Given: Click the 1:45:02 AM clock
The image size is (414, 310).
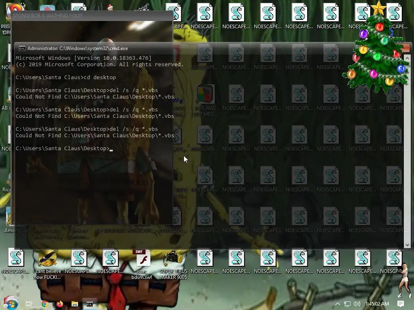Looking at the screenshot, I should (x=377, y=304).
